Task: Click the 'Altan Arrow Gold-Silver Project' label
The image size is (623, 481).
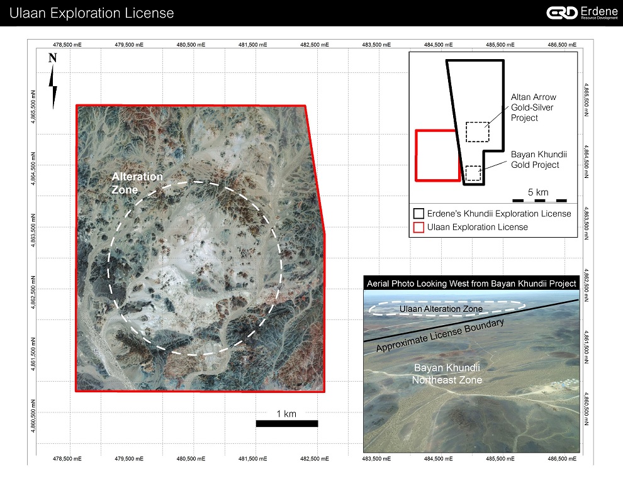Action: [x=533, y=108]
